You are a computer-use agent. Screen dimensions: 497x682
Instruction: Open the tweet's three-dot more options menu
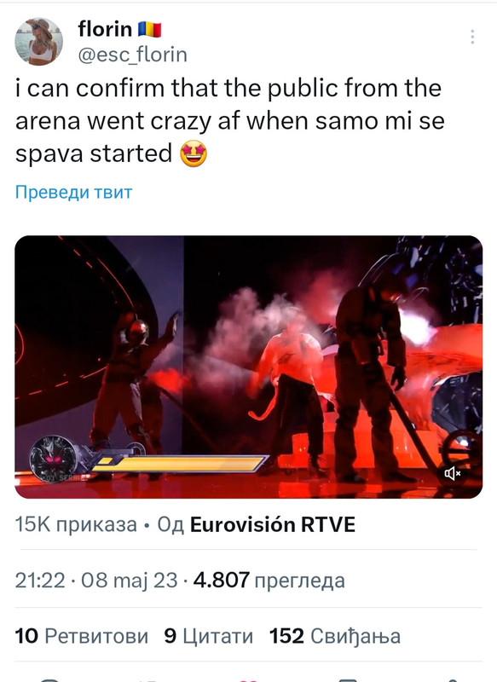coord(472,37)
